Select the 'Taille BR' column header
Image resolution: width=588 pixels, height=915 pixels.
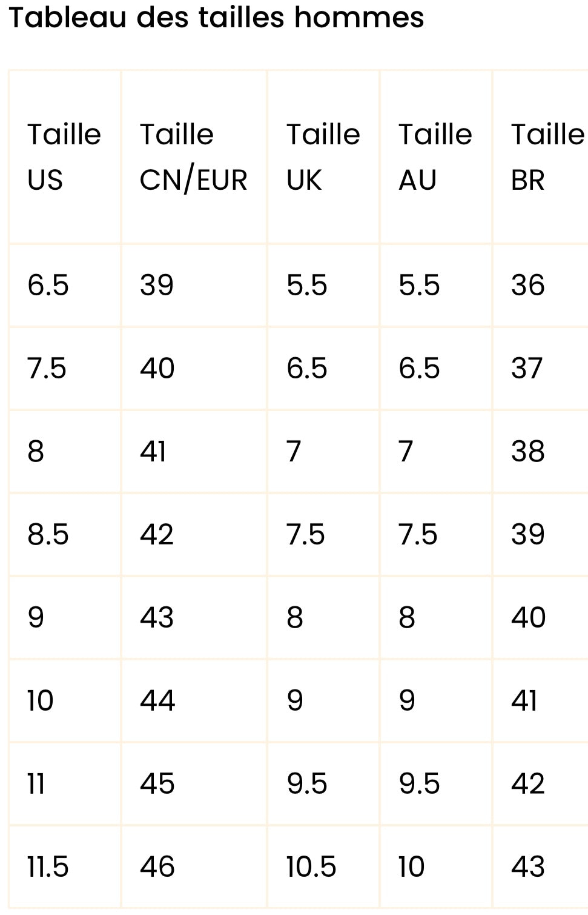click(x=541, y=157)
